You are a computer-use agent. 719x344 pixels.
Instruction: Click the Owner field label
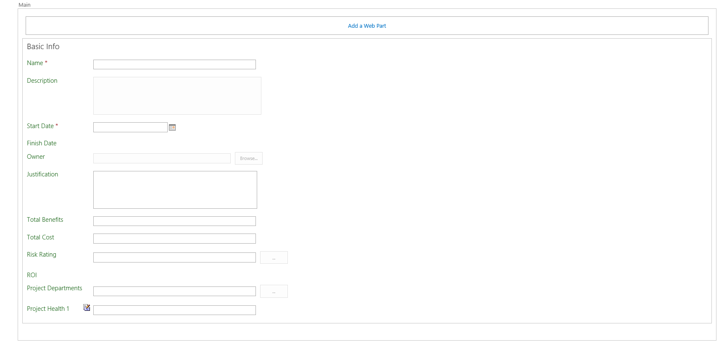pyautogui.click(x=36, y=157)
